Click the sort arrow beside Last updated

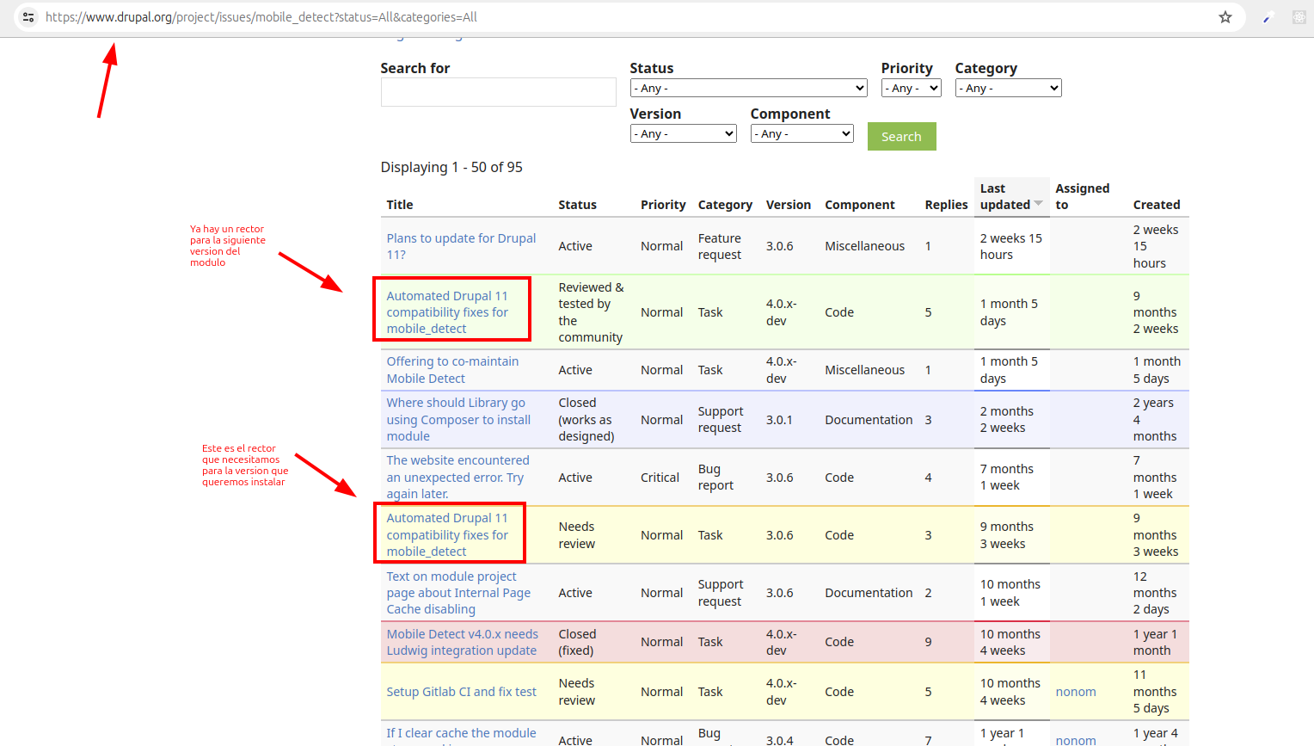coord(1039,204)
